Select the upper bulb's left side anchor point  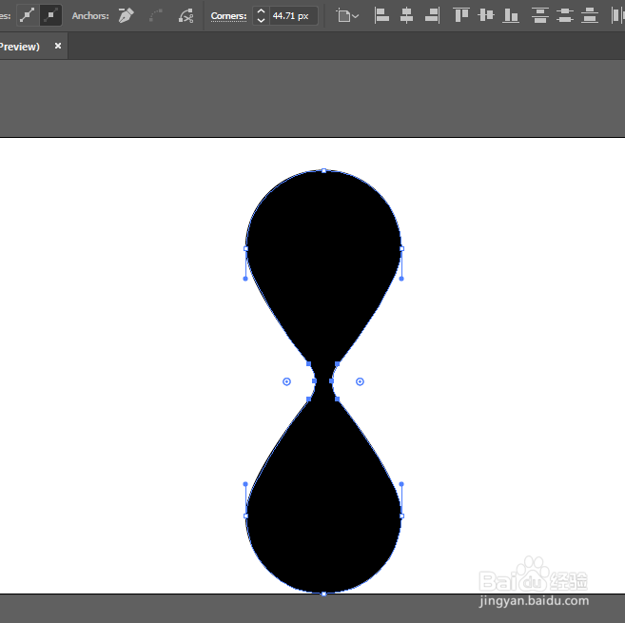(246, 248)
